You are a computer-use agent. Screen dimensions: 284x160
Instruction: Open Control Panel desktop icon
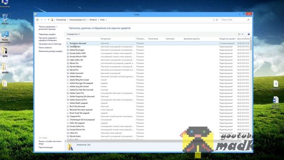(x=5, y=37)
